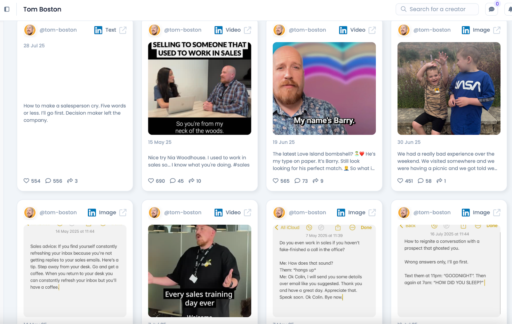The height and width of the screenshot is (324, 512).
Task: Toggle the sidebar panel icon
Action: [x=7, y=9]
